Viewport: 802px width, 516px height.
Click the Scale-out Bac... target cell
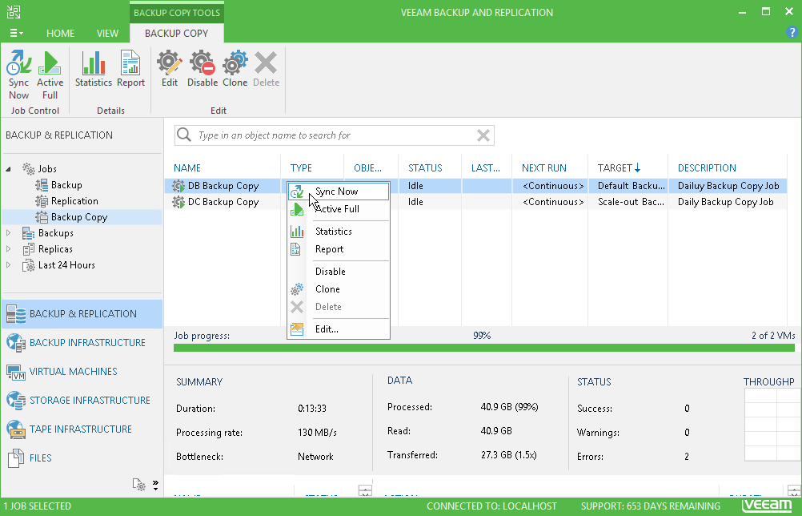point(632,202)
